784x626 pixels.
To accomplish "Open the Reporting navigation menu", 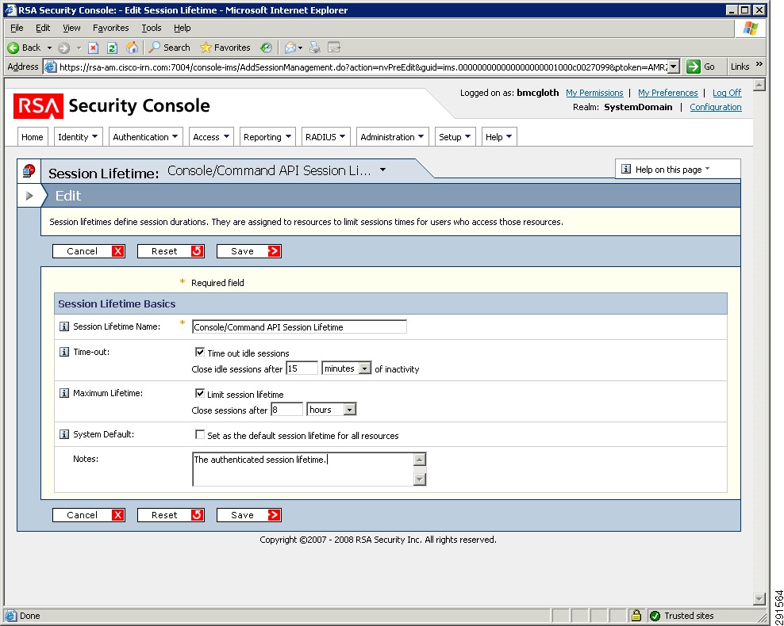I will coord(267,137).
